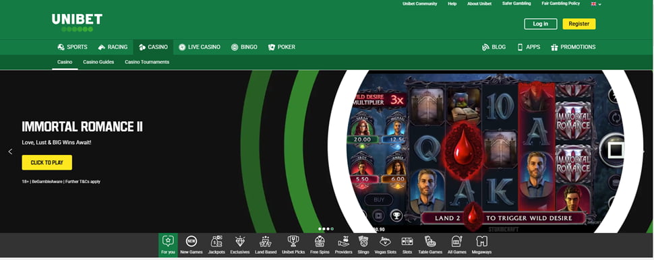This screenshot has height=260, width=654.
Task: Open the Free Spins category
Action: [320, 245]
